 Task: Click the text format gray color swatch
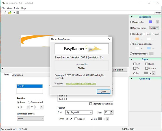tap(100, 119)
